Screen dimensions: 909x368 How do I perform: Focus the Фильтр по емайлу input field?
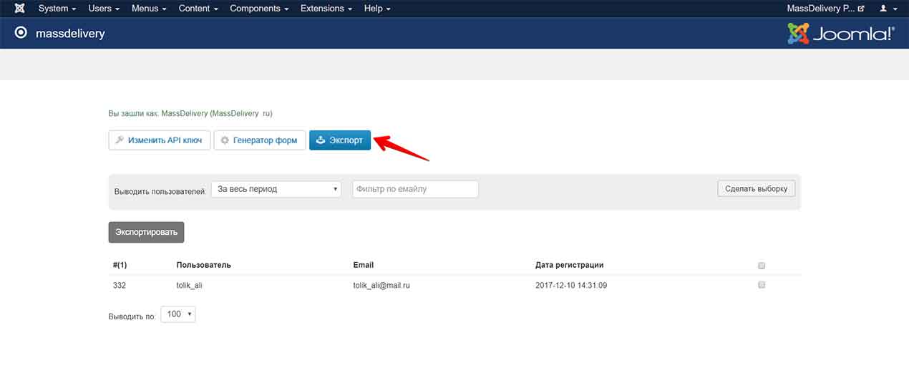(415, 189)
